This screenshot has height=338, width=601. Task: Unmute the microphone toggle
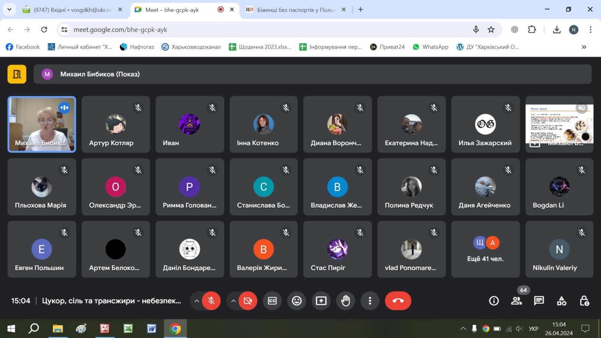[x=211, y=301]
